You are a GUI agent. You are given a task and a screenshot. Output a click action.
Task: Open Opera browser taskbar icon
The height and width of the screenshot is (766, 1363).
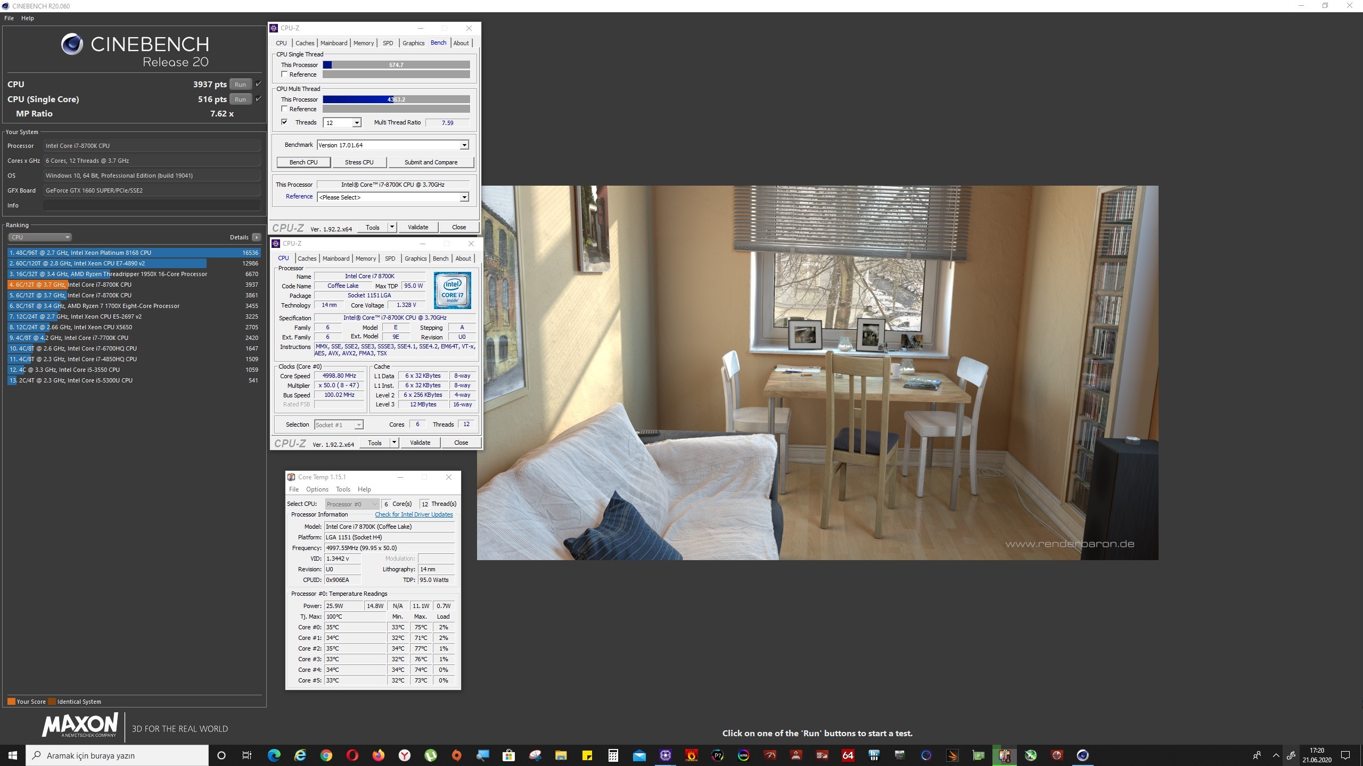click(x=352, y=755)
